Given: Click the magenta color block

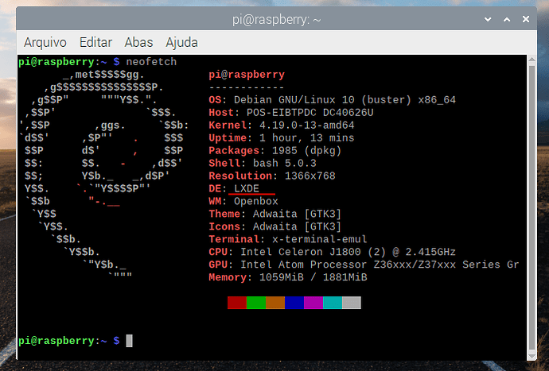Looking at the screenshot, I should [x=313, y=303].
